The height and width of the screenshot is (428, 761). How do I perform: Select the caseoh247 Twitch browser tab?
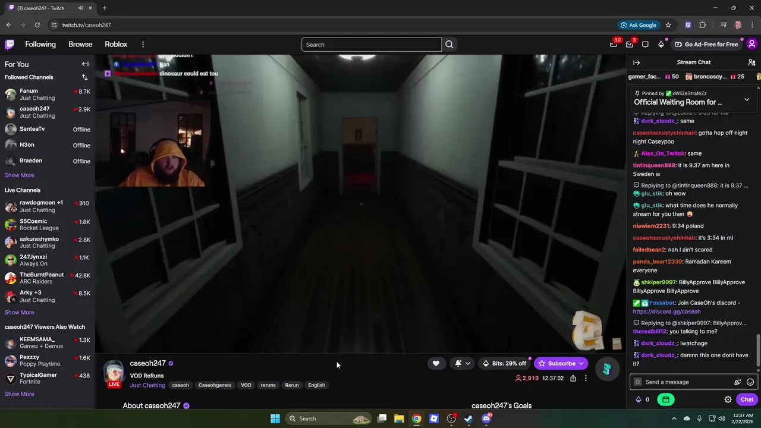[x=49, y=8]
